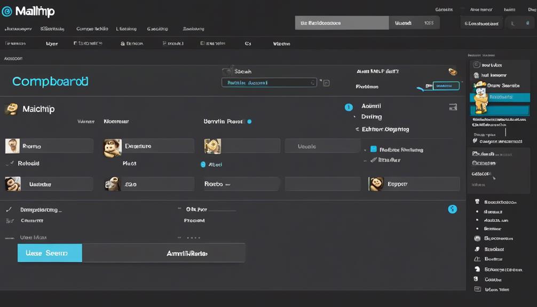Open the Compae Ibddio menu
The height and width of the screenshot is (307, 537).
92,29
